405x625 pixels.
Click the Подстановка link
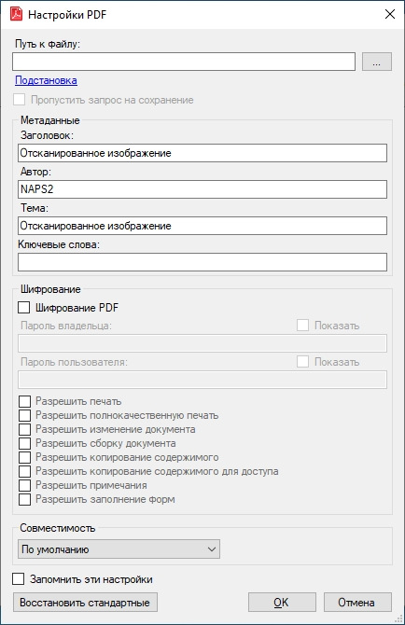click(x=46, y=80)
